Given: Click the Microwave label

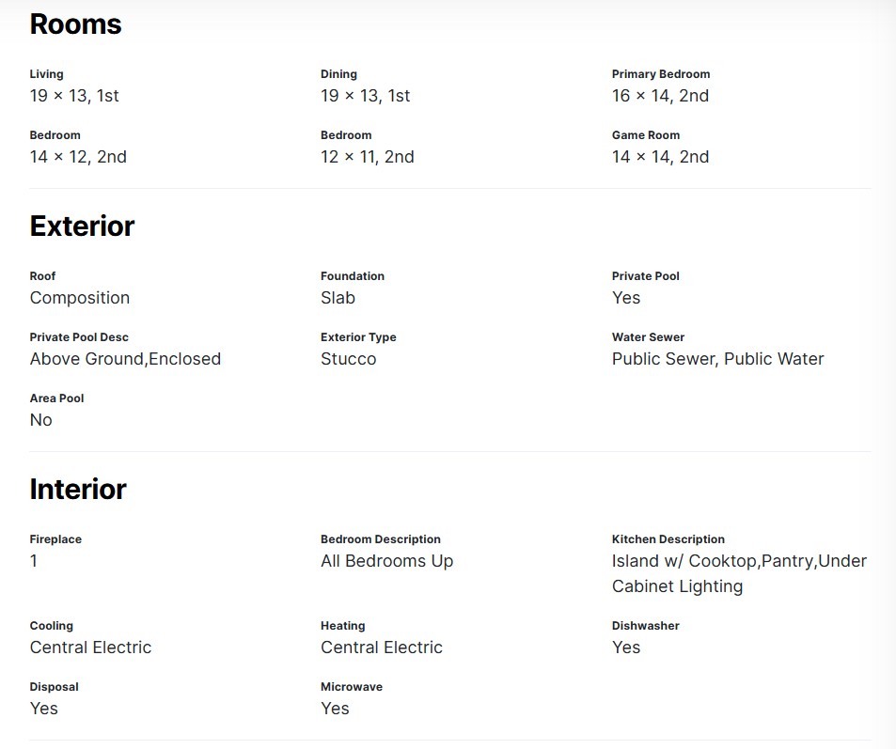Looking at the screenshot, I should [x=351, y=687].
